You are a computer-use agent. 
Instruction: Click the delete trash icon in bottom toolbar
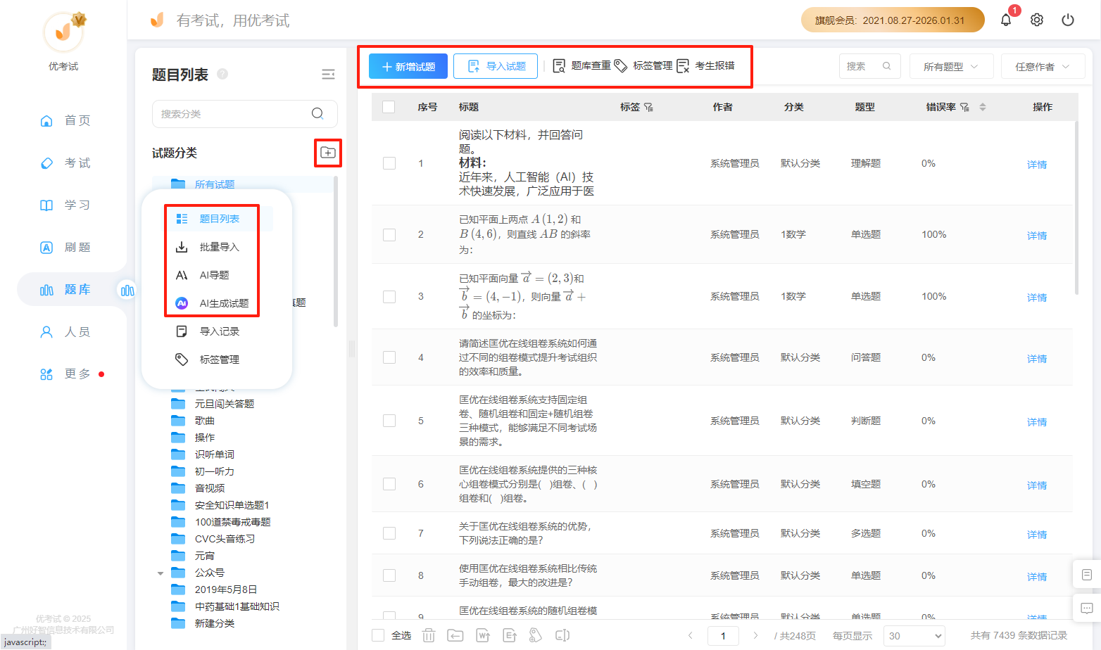pyautogui.click(x=429, y=635)
